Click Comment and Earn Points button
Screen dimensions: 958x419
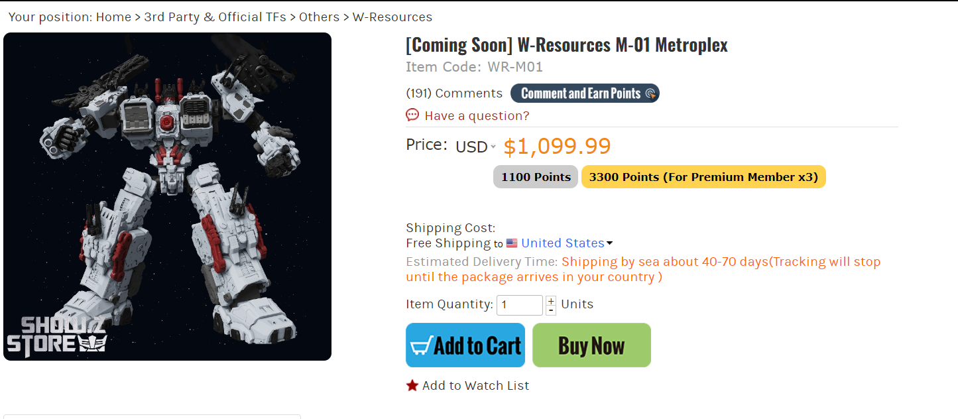585,93
